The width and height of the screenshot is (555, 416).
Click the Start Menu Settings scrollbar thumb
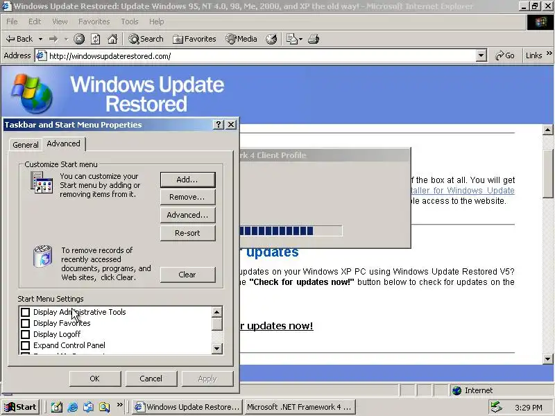click(x=217, y=324)
